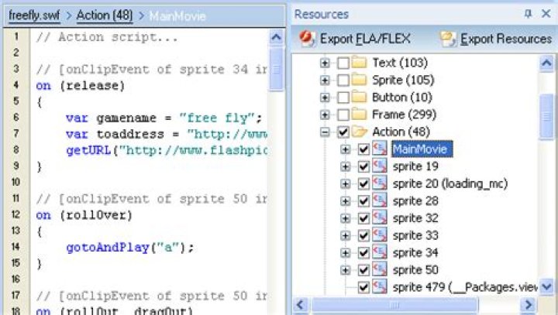The width and height of the screenshot is (558, 315).
Task: Click the Button (10) folder icon
Action: (359, 97)
